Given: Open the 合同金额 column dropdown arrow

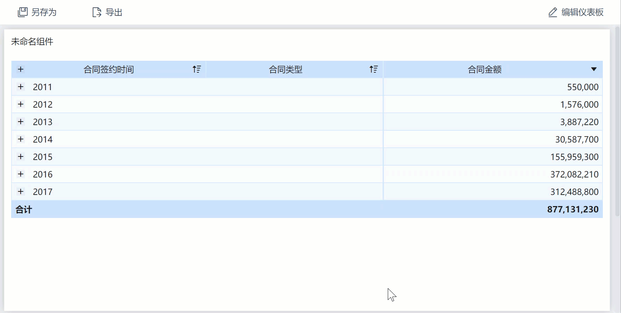Looking at the screenshot, I should tap(594, 69).
